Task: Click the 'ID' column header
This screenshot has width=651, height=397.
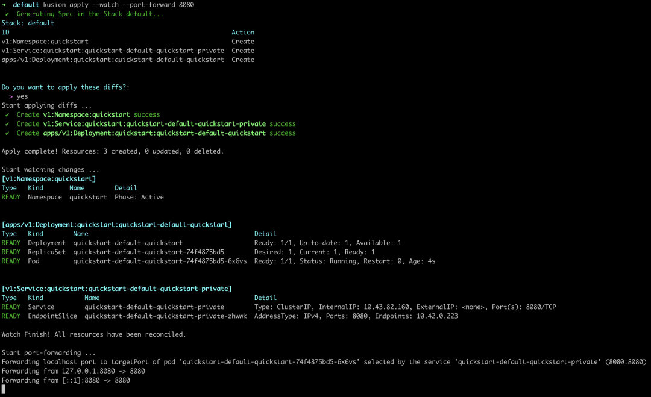Action: click(5, 33)
